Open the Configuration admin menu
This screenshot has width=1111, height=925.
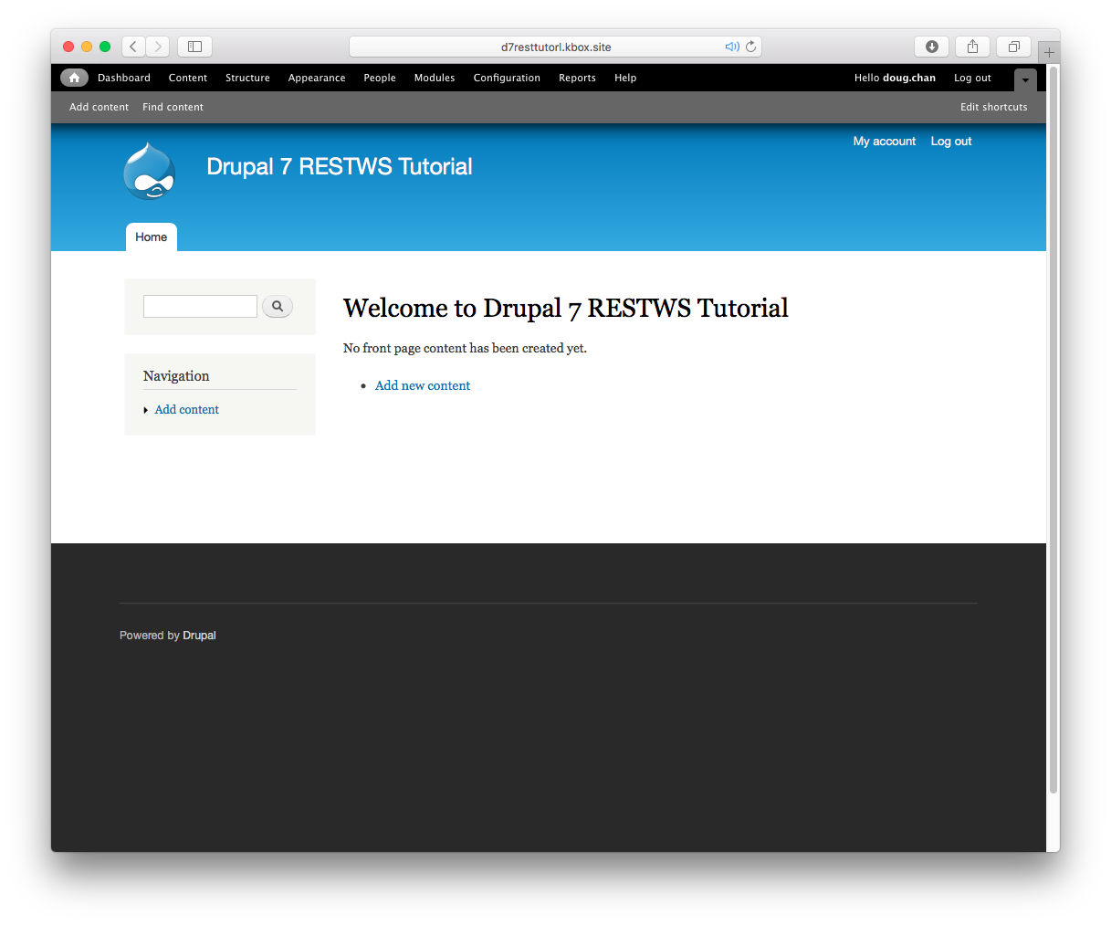coord(507,78)
